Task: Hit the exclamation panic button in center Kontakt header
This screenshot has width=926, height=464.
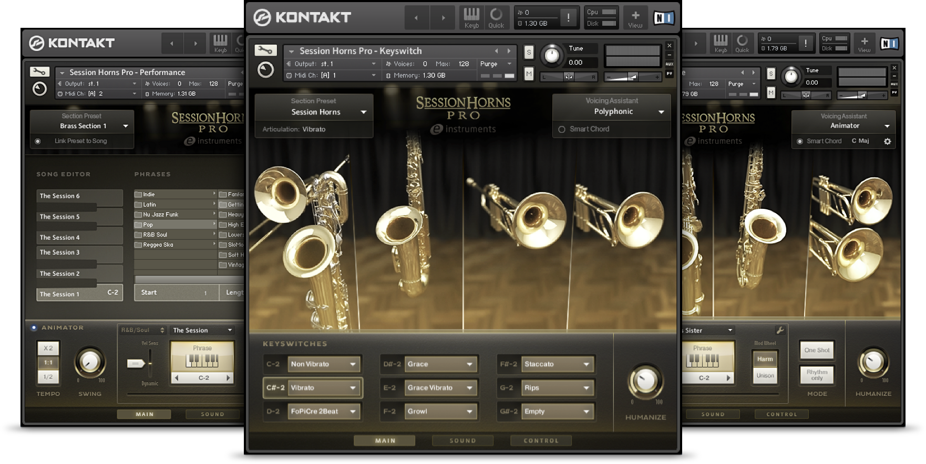Action: click(x=568, y=17)
